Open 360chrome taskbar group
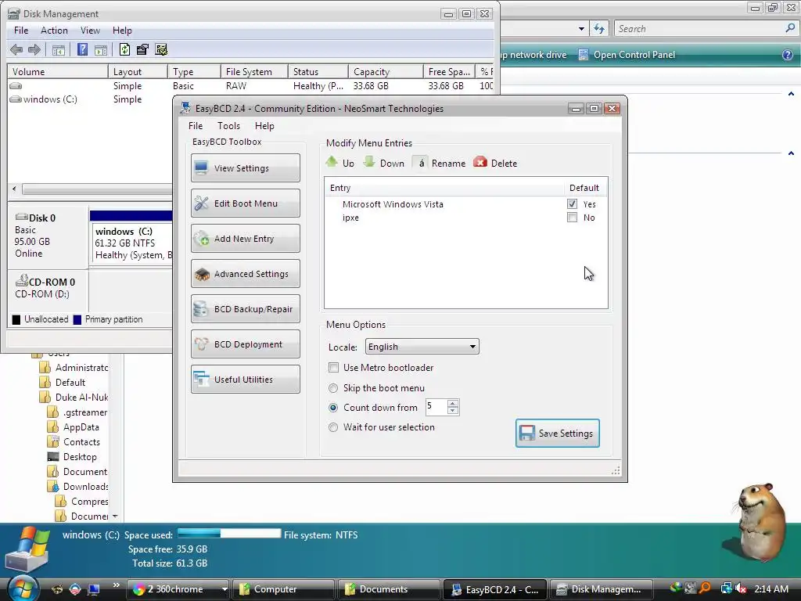 pyautogui.click(x=178, y=589)
